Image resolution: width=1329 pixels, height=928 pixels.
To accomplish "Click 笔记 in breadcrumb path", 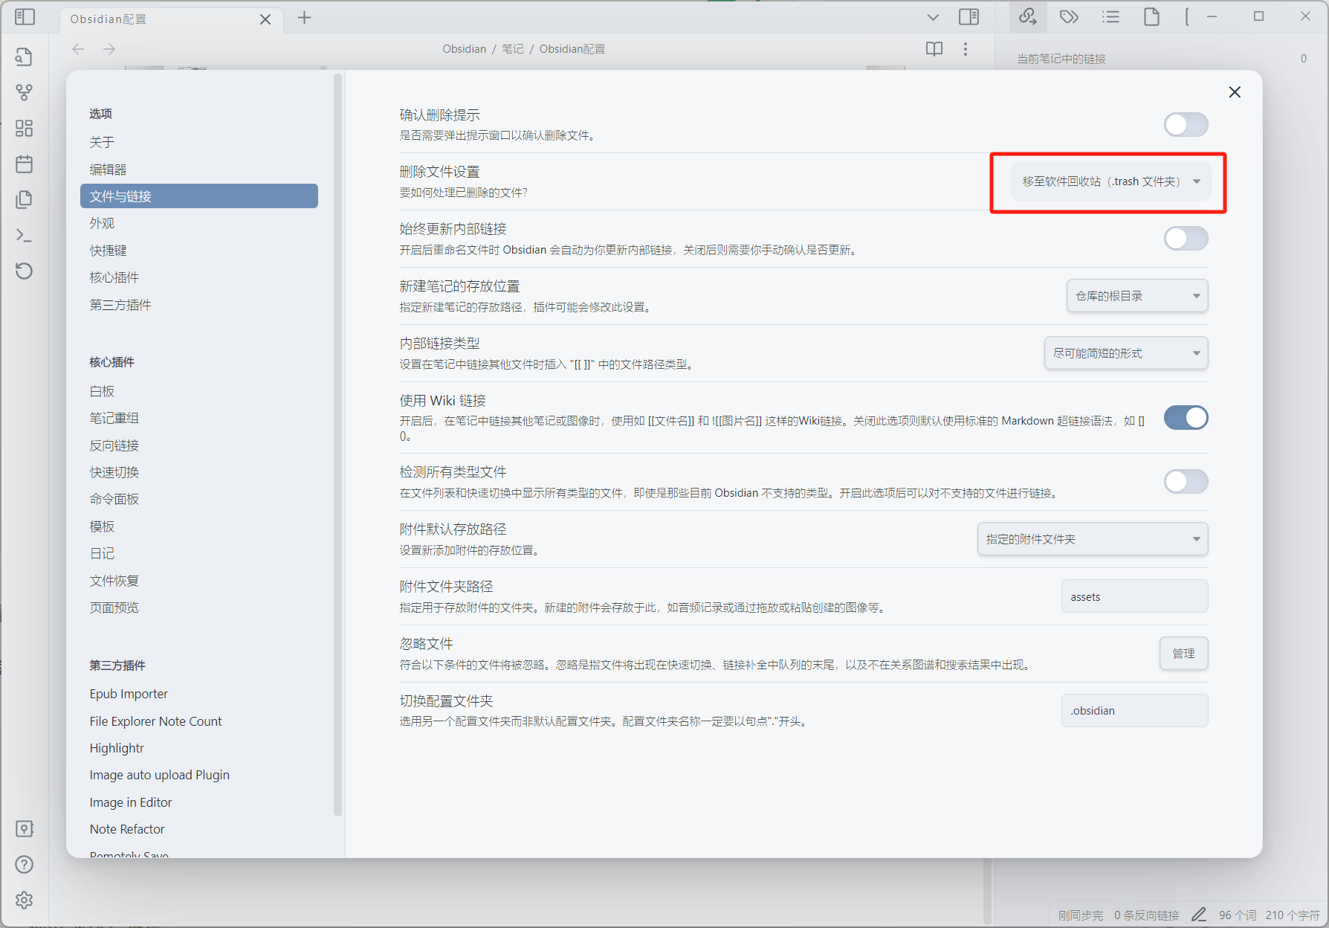I will point(513,49).
